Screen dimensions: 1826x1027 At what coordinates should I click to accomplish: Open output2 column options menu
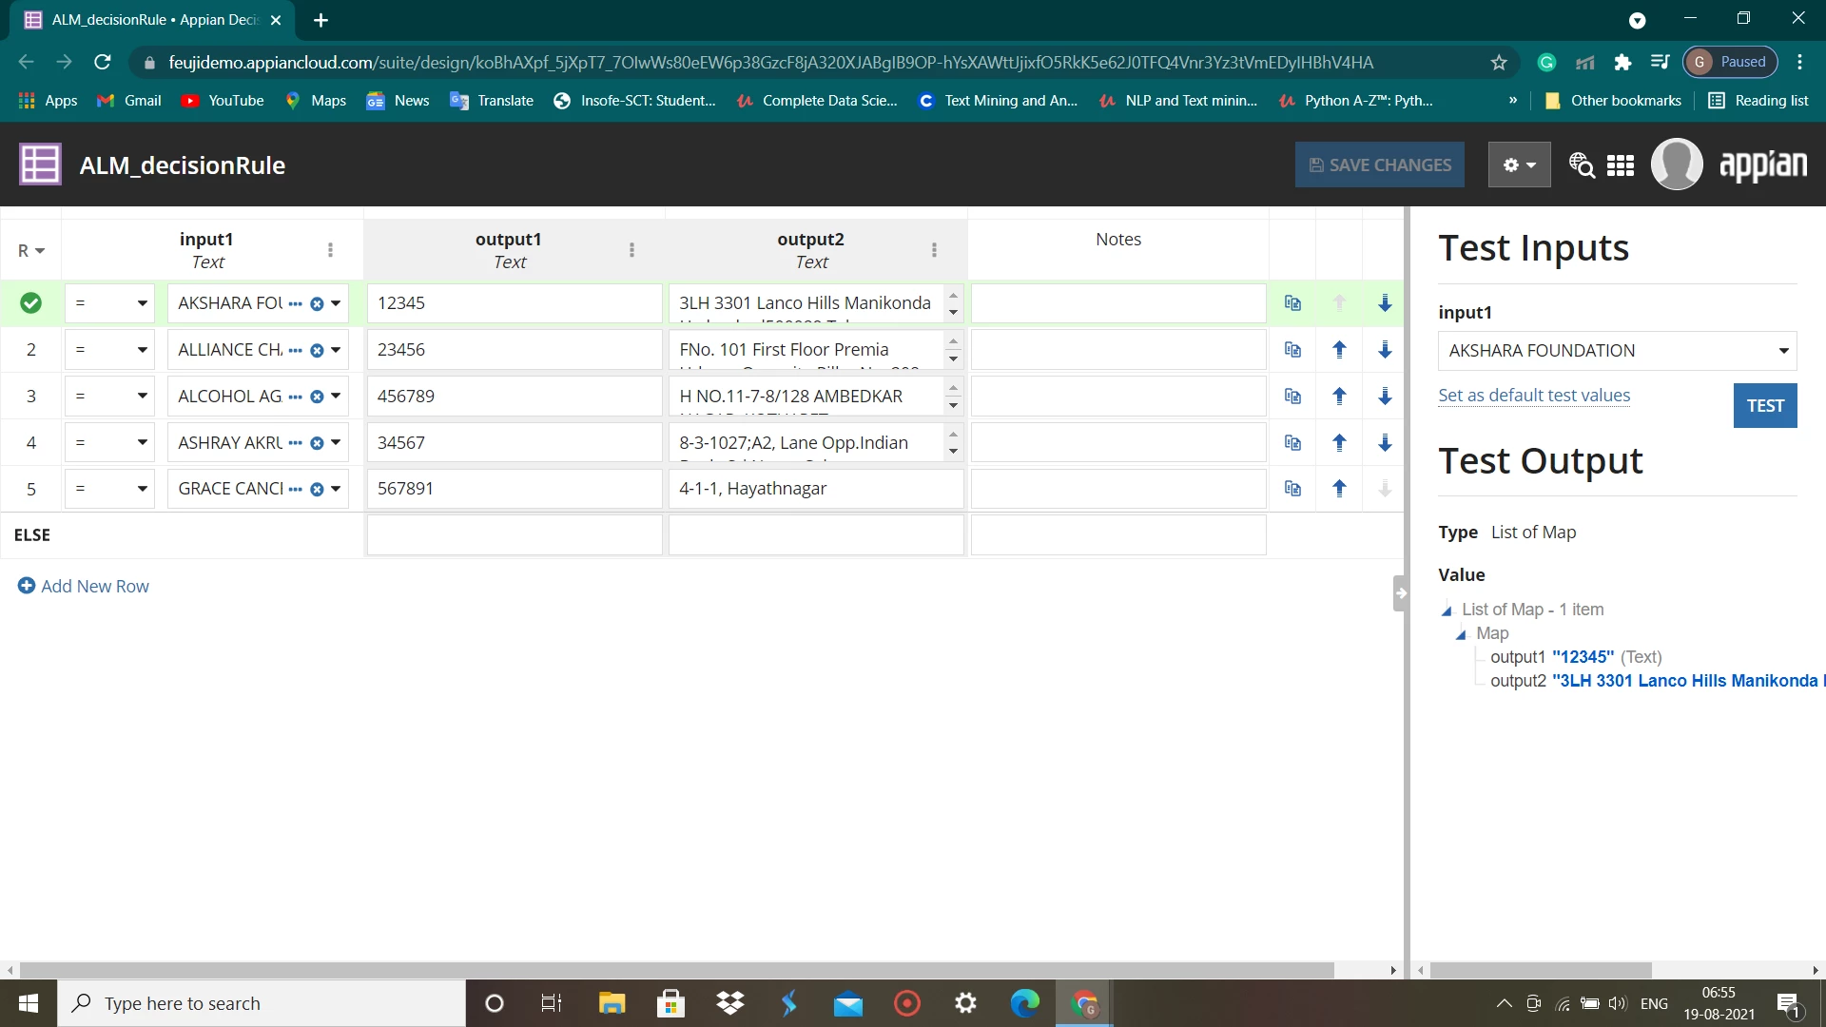click(934, 250)
